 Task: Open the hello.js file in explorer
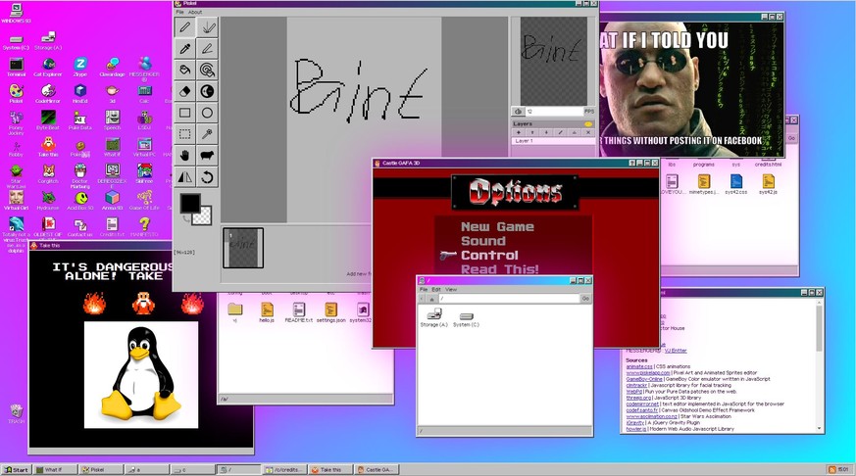click(267, 313)
